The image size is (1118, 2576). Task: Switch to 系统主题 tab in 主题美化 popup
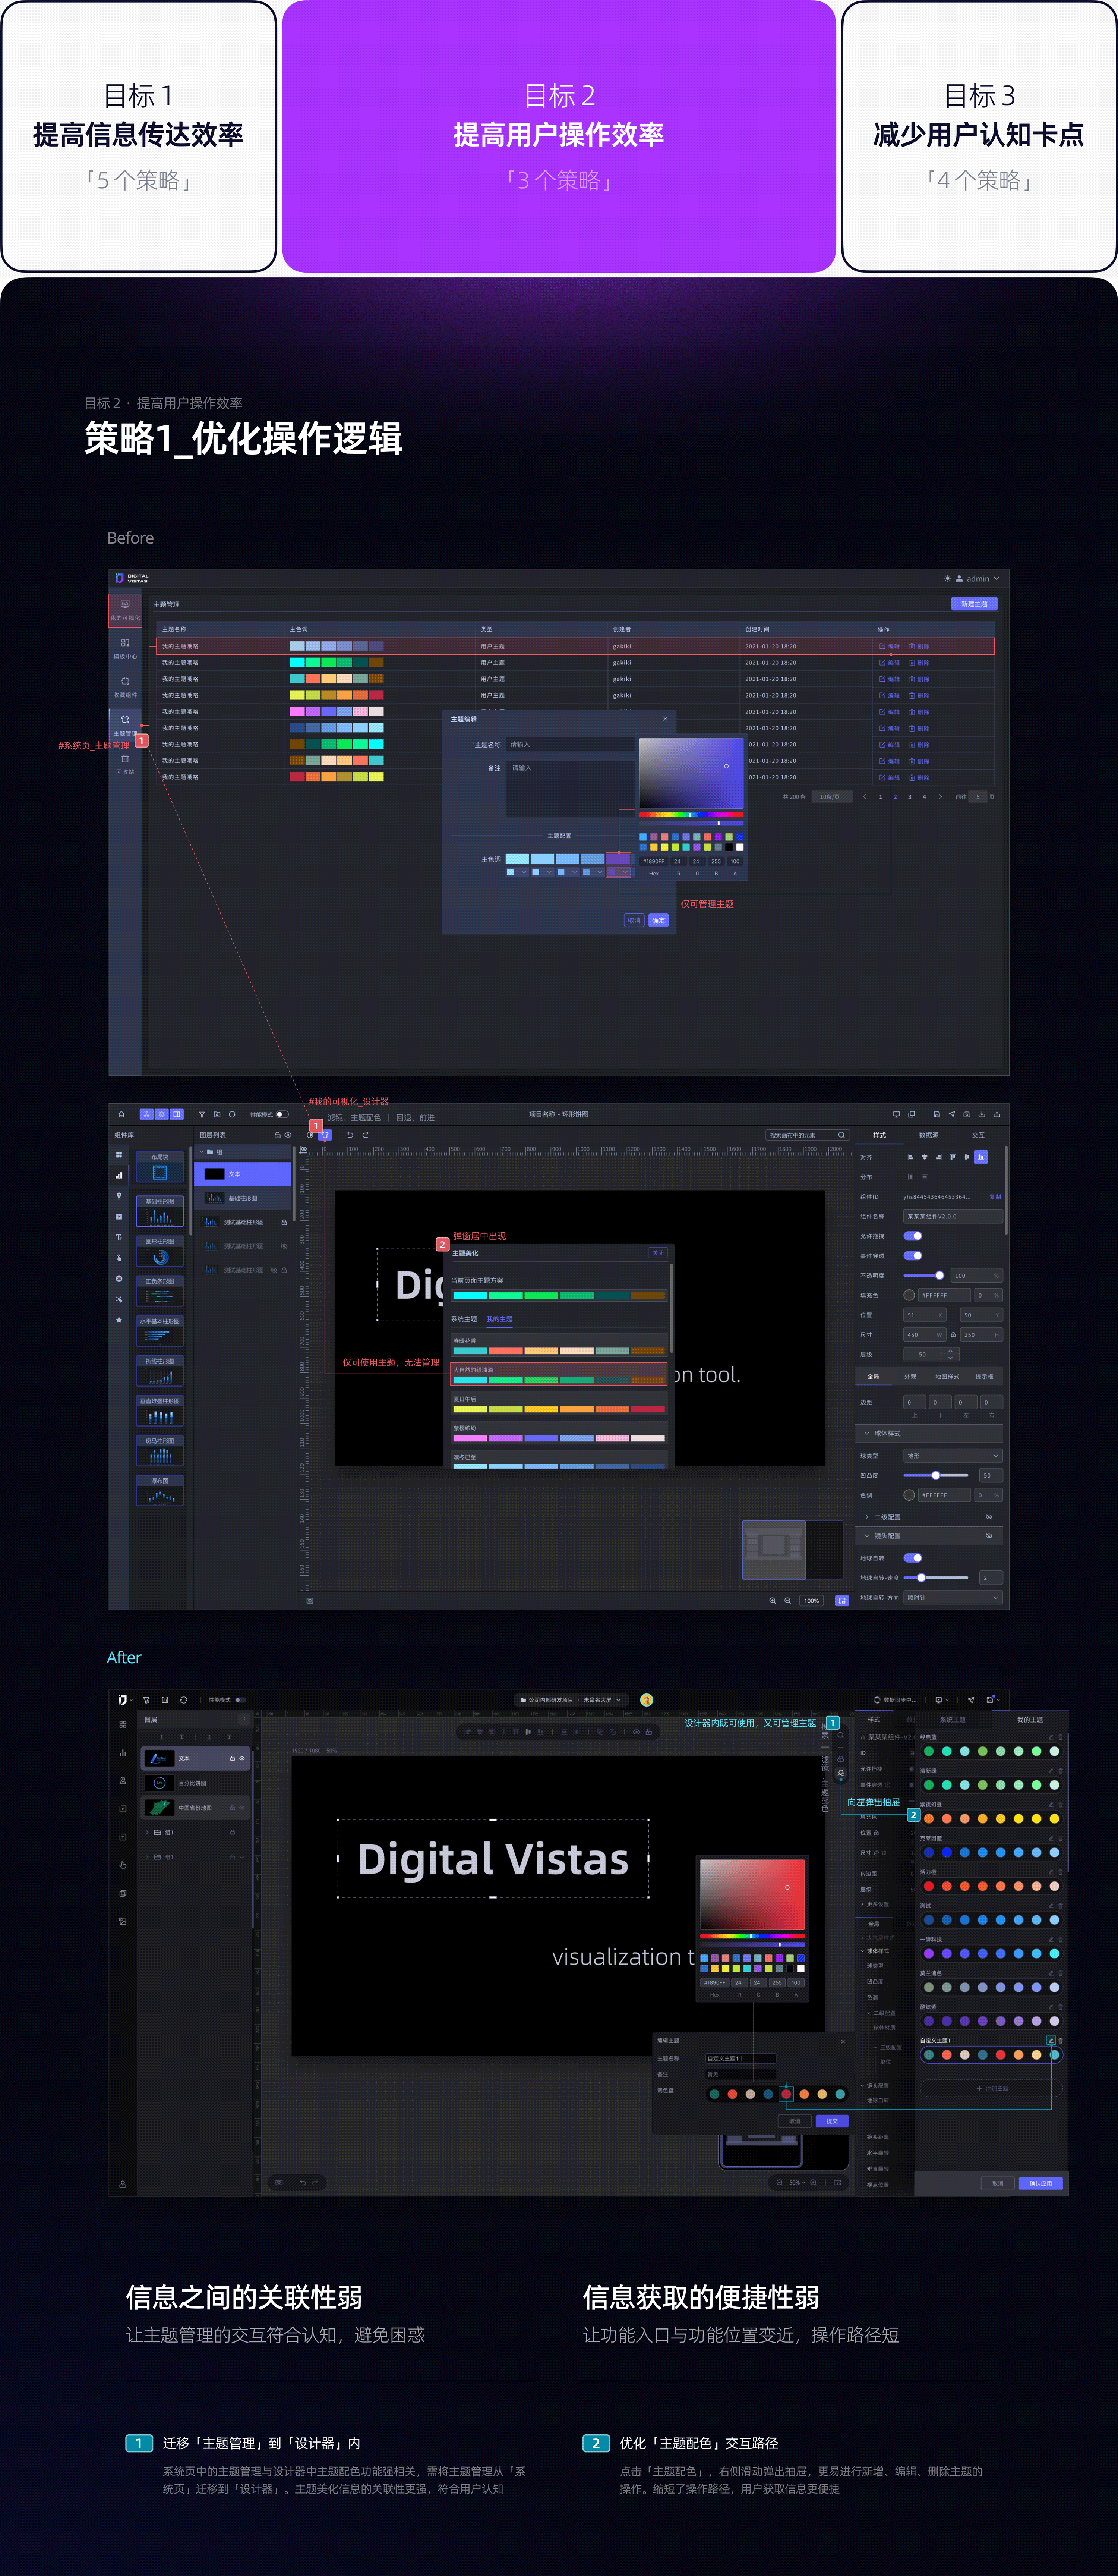pyautogui.click(x=464, y=1319)
